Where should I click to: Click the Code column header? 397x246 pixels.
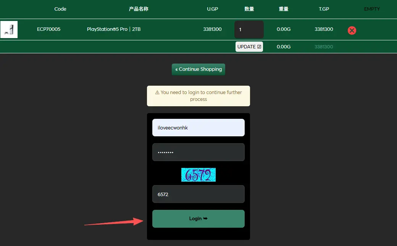[60, 9]
